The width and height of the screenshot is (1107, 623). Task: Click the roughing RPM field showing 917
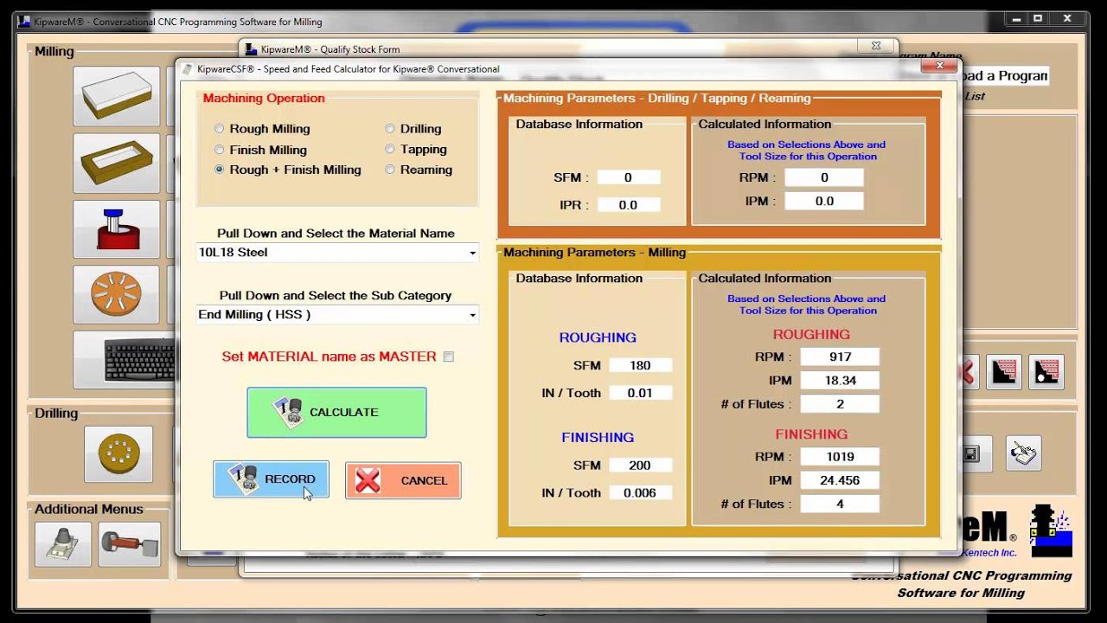point(840,356)
